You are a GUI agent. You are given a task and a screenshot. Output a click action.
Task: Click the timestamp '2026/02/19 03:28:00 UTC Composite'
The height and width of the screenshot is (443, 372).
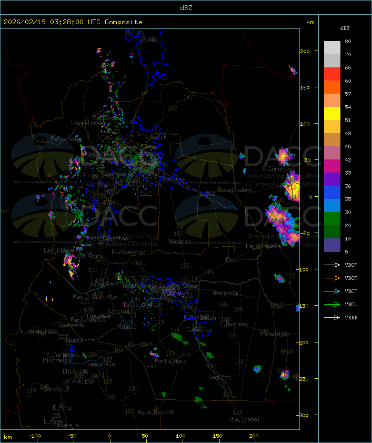[x=73, y=22]
